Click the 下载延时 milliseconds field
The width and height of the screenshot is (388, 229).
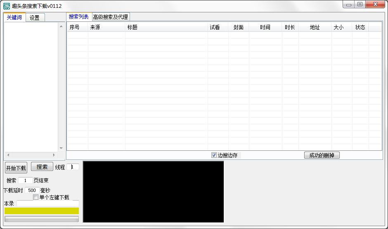coord(32,190)
